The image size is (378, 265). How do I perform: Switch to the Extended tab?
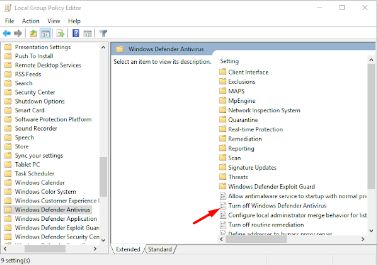pyautogui.click(x=128, y=249)
